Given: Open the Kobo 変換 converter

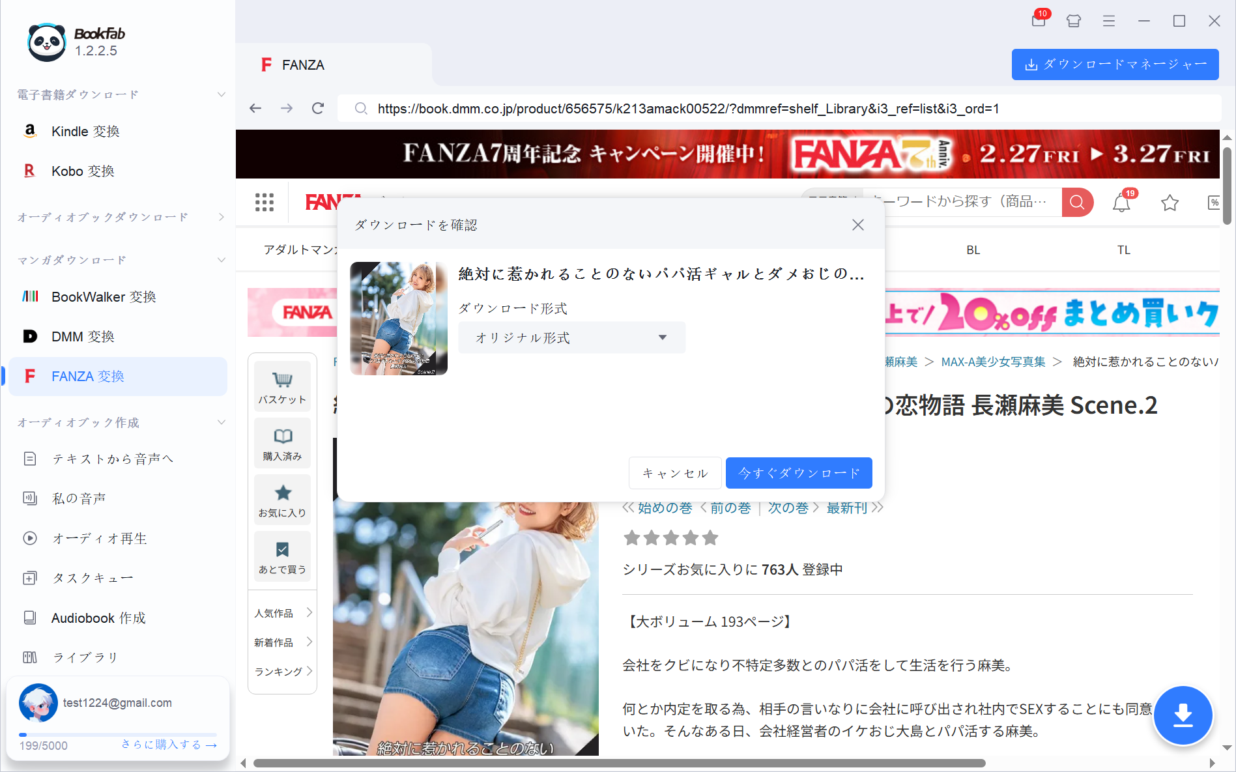Looking at the screenshot, I should click(82, 171).
